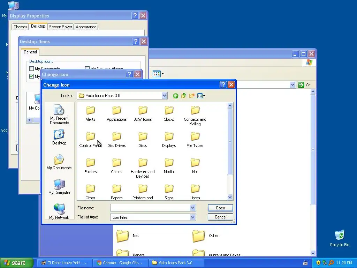This screenshot has height=268, width=357.
Task: Open the Folders folder
Action: (x=90, y=166)
